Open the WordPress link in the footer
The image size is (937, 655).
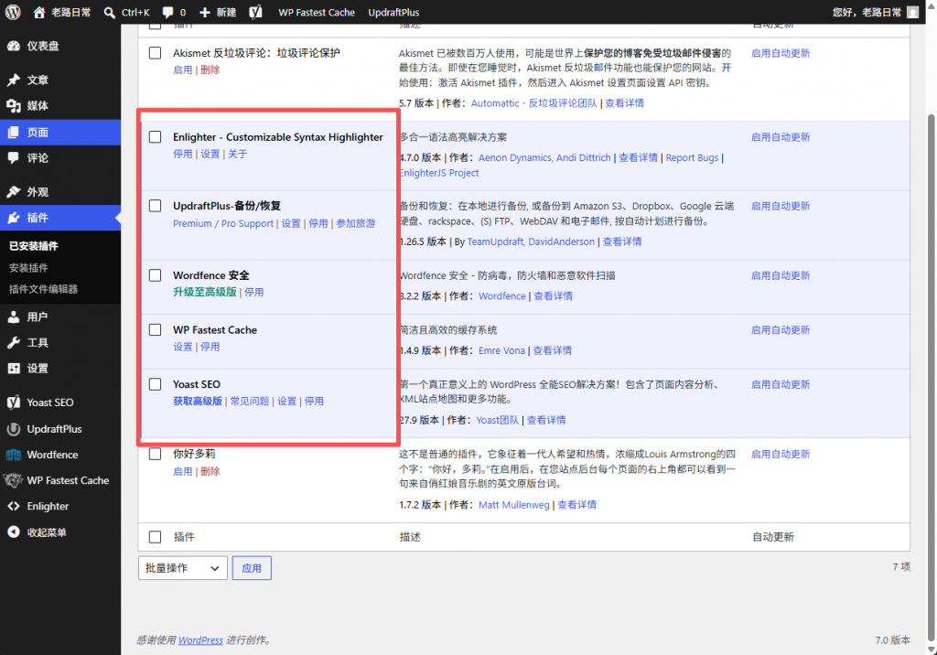200,640
